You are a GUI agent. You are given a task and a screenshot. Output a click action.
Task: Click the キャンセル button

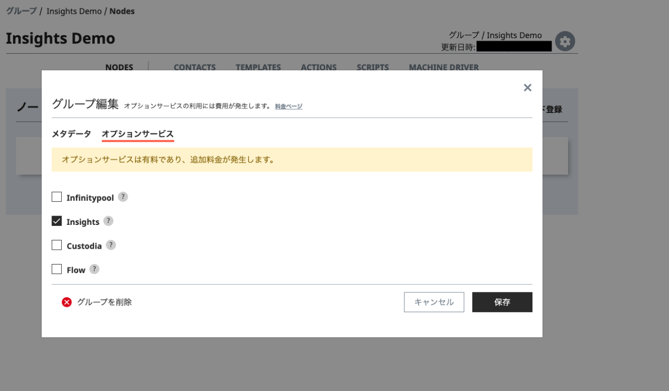[434, 302]
